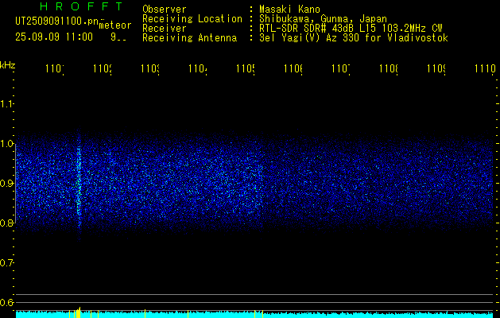
Task: Click the 0.9 frequency axis label
Action: click(6, 184)
